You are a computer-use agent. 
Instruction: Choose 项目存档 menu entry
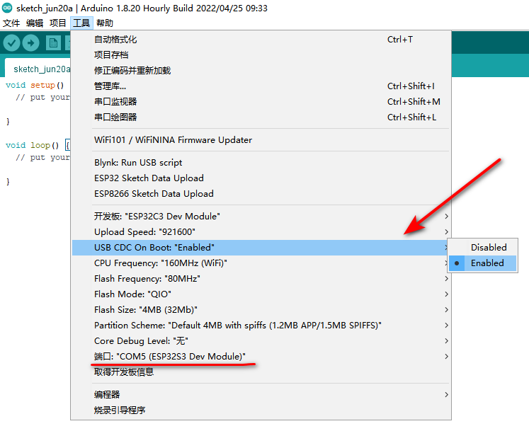point(261,55)
